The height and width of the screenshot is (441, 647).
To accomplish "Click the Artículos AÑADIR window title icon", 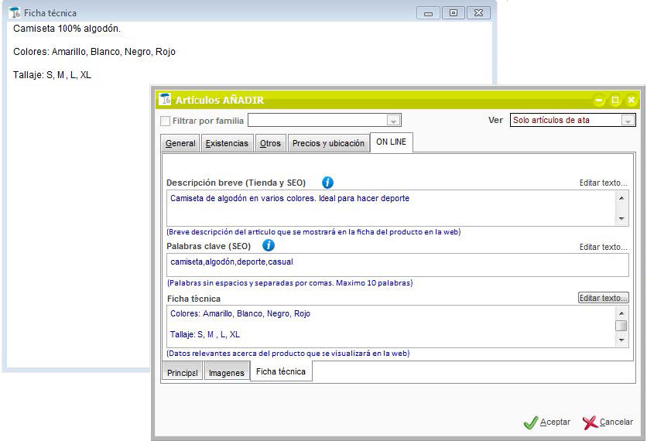I will (165, 100).
